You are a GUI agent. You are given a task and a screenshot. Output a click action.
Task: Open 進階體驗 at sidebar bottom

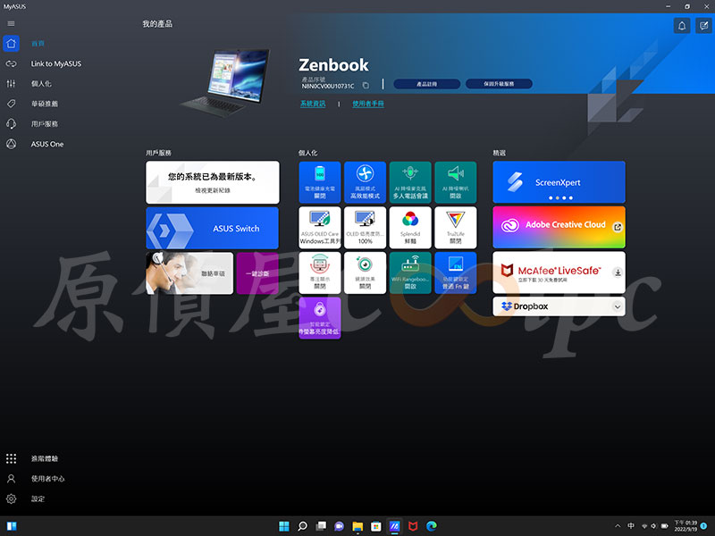tap(44, 458)
